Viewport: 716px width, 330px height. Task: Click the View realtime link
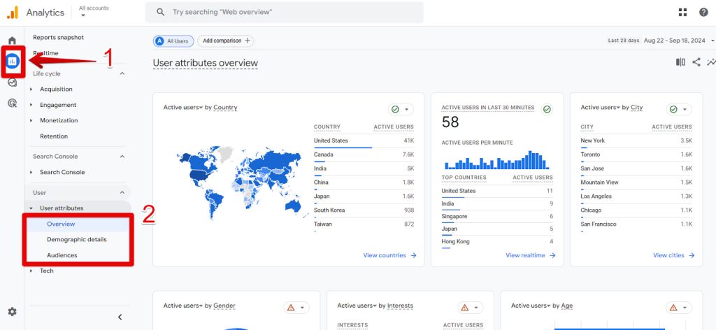pyautogui.click(x=531, y=256)
